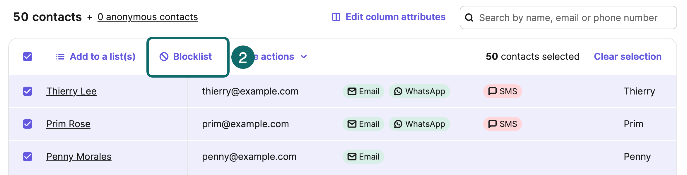Click the Edit column attributes columns icon
Viewport: 687px width, 175px height.
pos(336,17)
